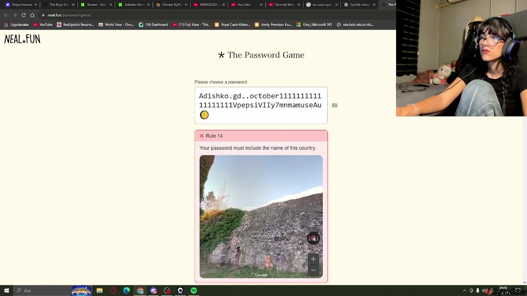Open Discord from the taskbar
This screenshot has height=296, width=527.
coord(154,291)
